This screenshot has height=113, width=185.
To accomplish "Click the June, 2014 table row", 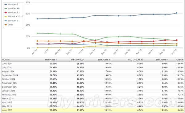I will (92, 64).
